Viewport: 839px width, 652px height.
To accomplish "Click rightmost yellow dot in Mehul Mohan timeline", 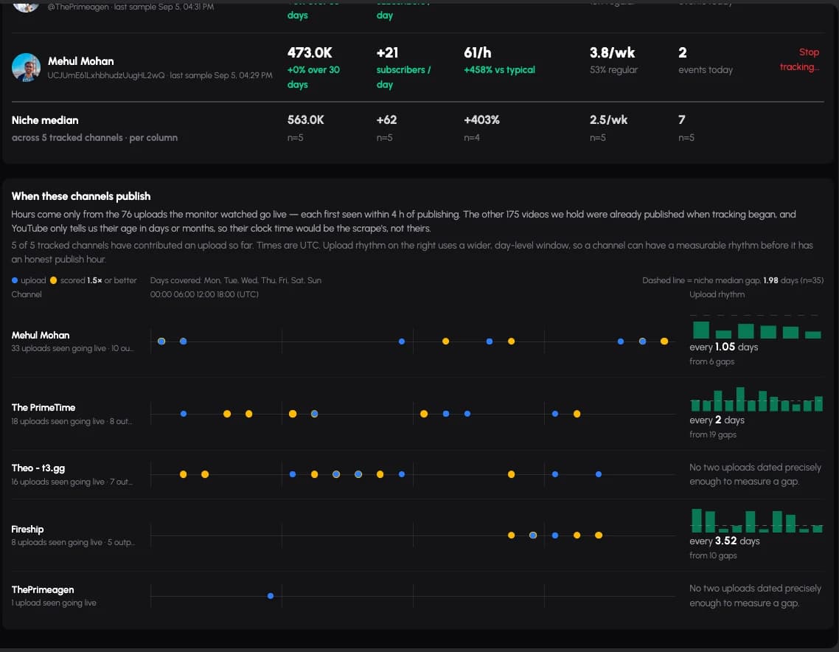I will tap(664, 341).
